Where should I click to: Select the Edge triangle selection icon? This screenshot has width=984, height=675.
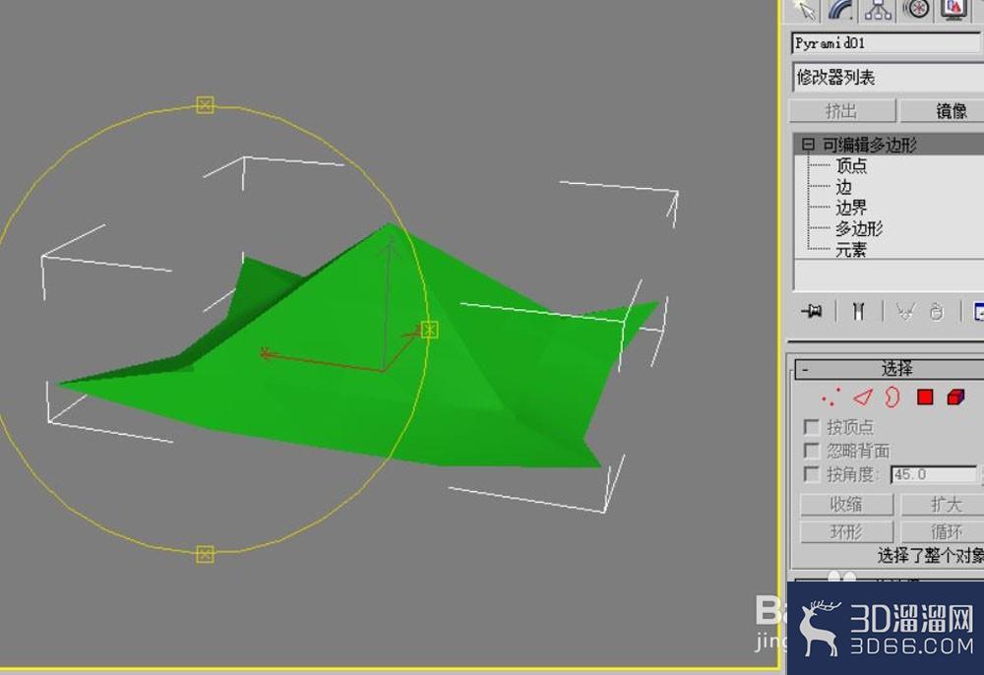[863, 398]
